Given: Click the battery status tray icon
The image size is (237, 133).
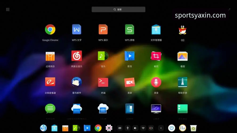Looking at the screenshot, I should coord(151,128).
